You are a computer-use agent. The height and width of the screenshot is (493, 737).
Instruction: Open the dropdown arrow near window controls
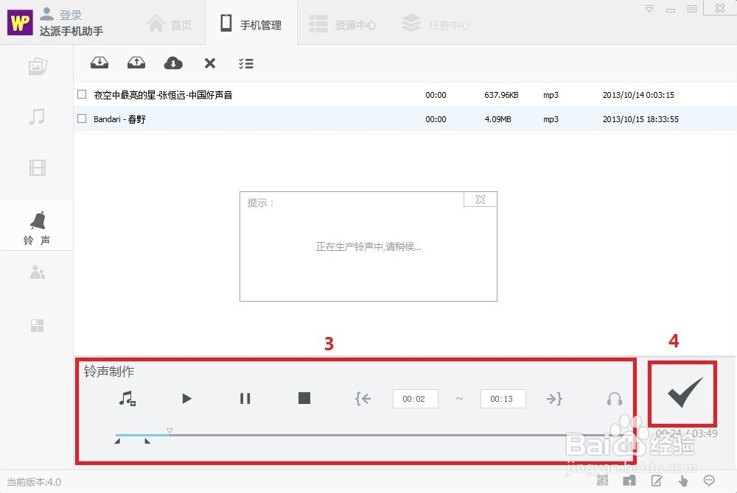[x=649, y=8]
